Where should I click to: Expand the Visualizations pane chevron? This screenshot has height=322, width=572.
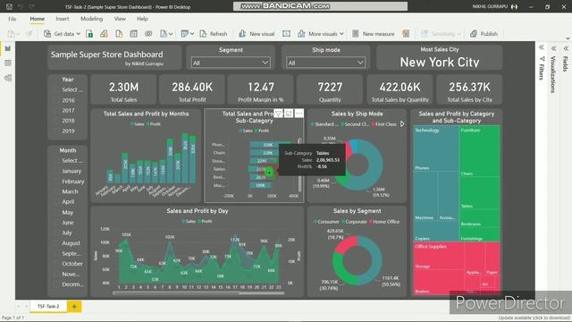(x=554, y=48)
